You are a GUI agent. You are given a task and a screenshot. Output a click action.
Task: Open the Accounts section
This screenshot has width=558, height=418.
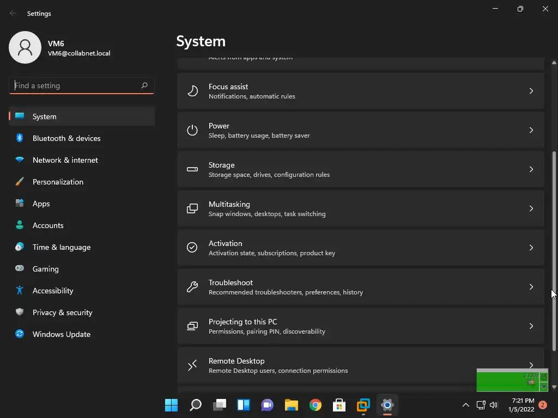(x=82, y=225)
